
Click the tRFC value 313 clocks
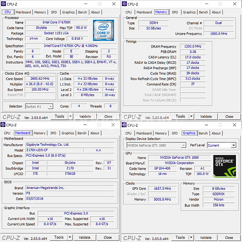[x=193, y=78]
